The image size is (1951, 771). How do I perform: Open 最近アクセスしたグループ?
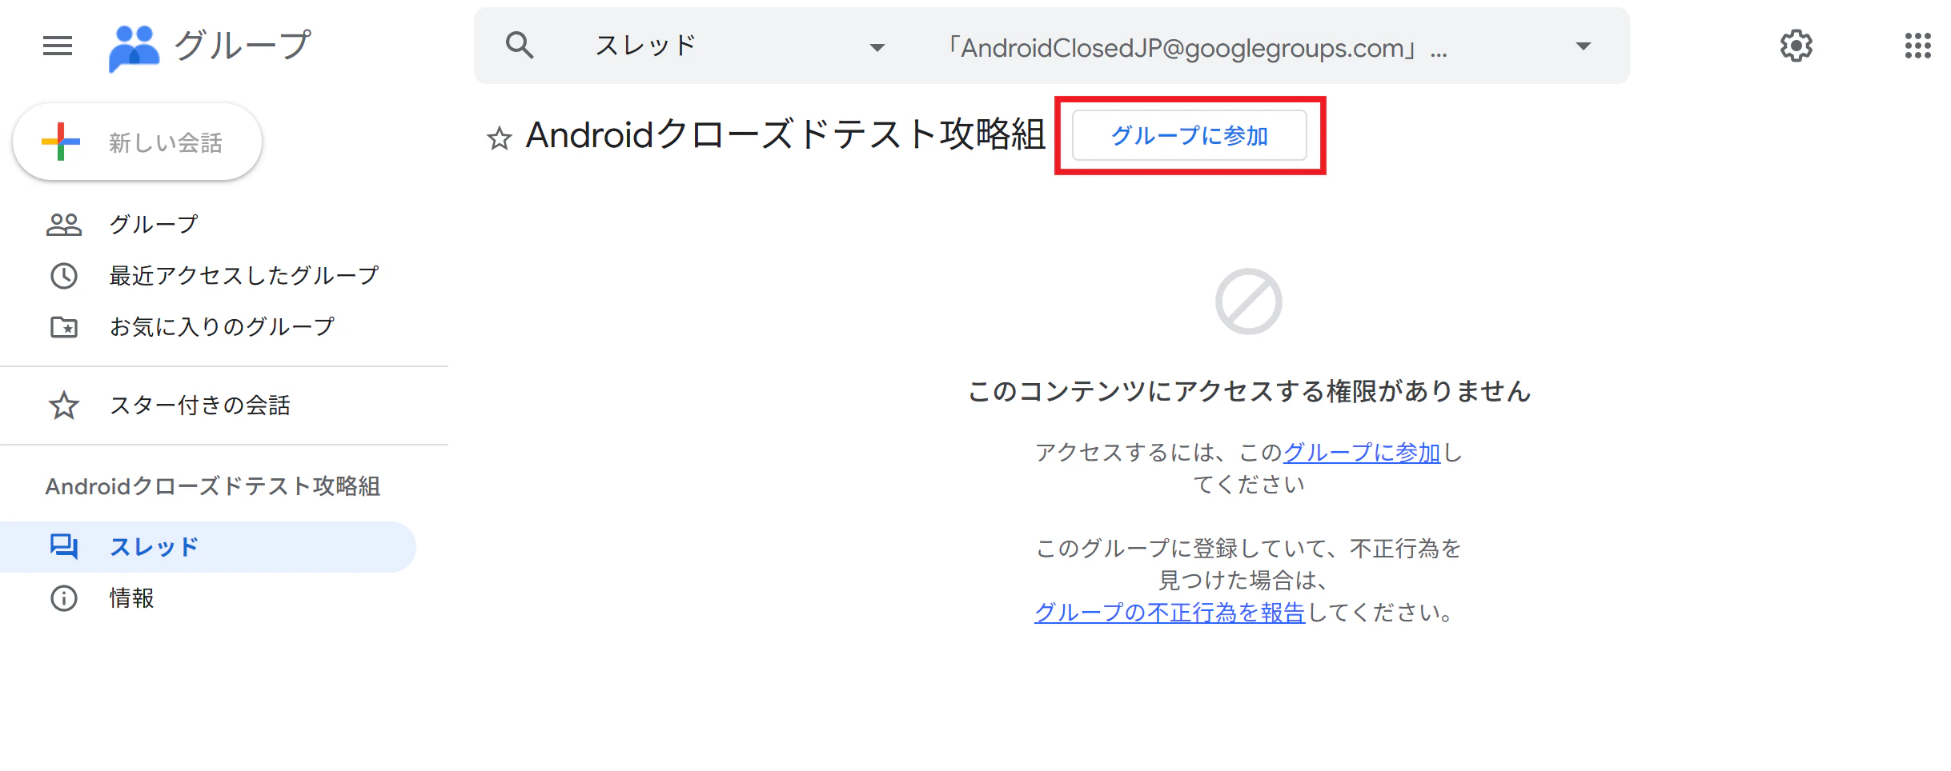click(x=208, y=276)
